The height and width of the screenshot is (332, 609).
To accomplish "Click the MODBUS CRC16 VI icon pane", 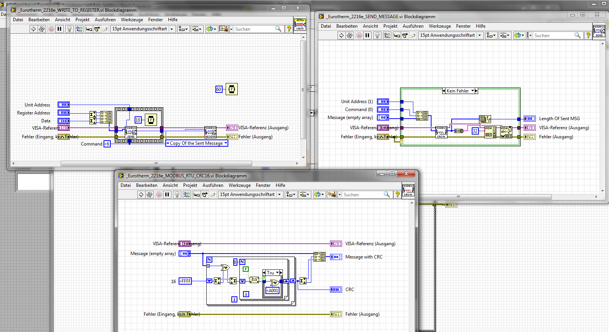I will [x=408, y=189].
